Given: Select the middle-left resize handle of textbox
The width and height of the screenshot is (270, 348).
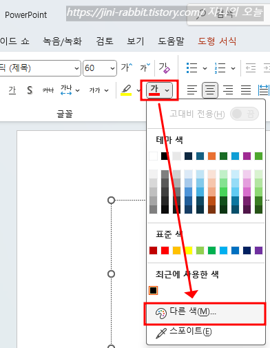Looking at the screenshot, I should [x=111, y=274].
